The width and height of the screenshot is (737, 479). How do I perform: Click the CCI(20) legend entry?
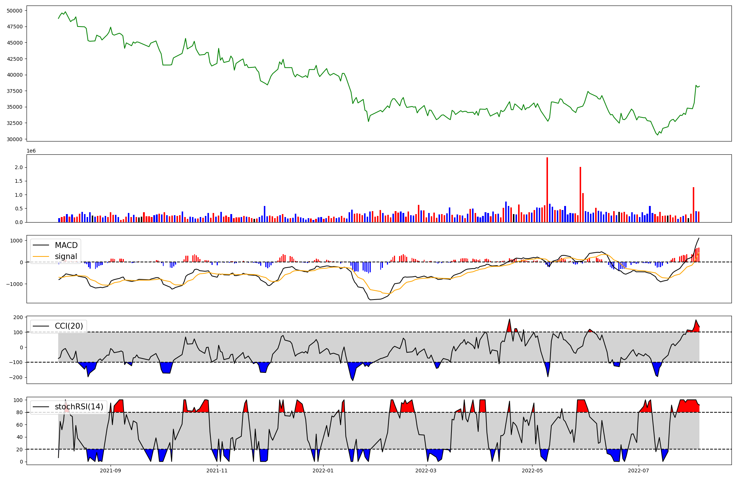pyautogui.click(x=69, y=326)
